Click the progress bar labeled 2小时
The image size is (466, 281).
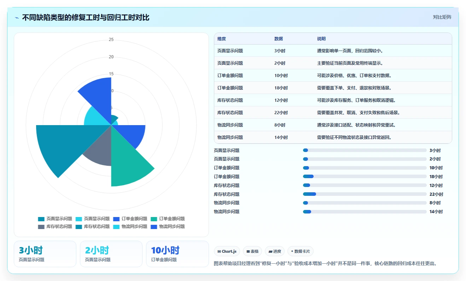[x=365, y=159]
